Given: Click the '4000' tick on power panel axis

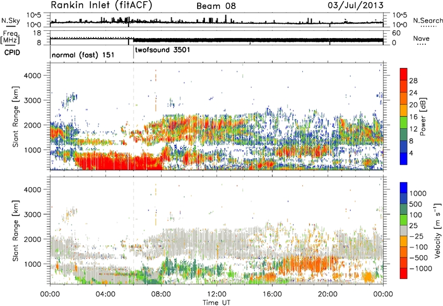Looking at the screenshot, I should (x=32, y=76).
